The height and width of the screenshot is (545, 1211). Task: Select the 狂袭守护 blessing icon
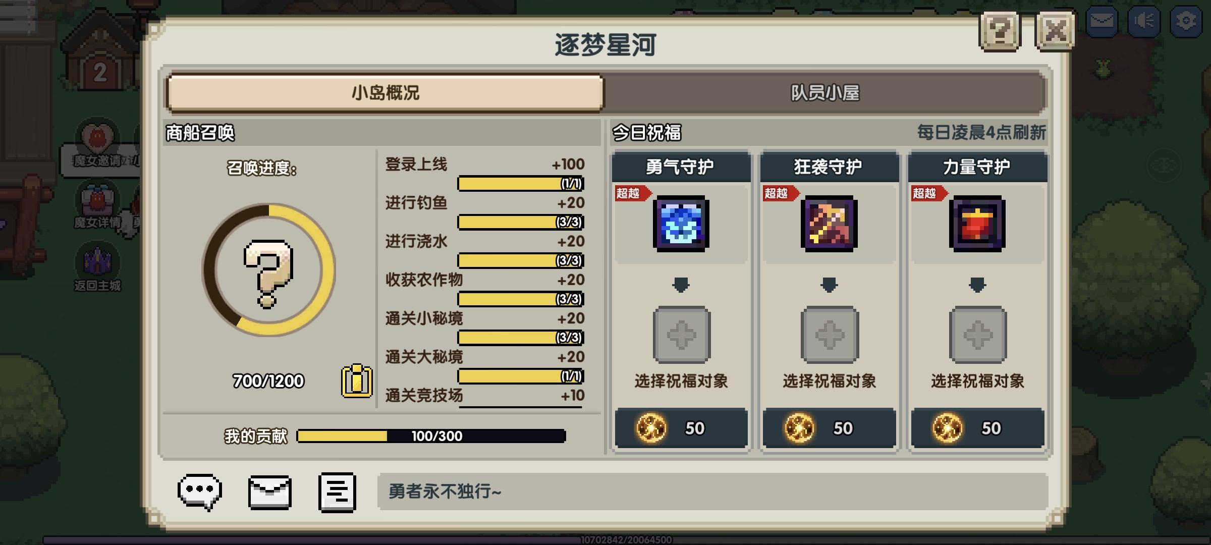[x=829, y=224]
